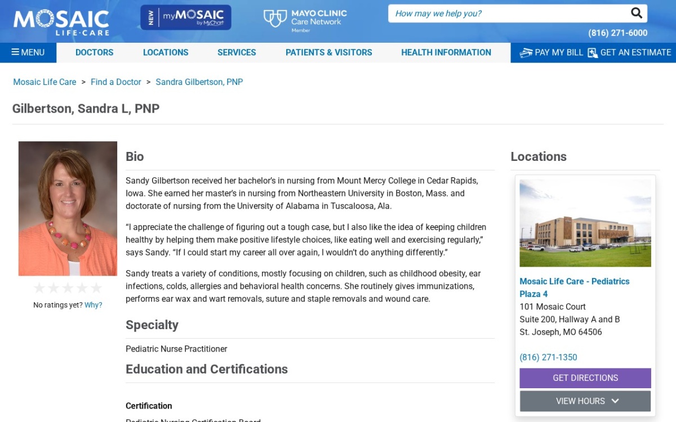Expand the View Hours dropdown
The width and height of the screenshot is (676, 422).
[585, 401]
